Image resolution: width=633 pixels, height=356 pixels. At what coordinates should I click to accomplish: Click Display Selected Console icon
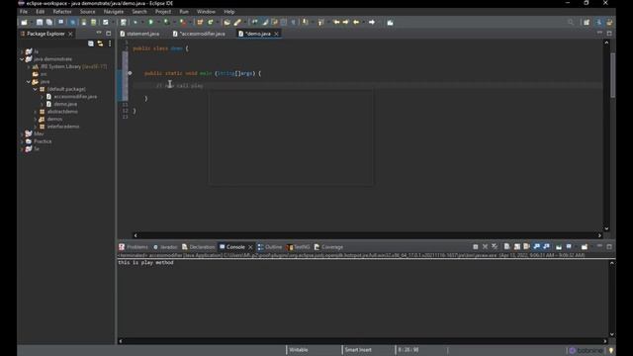coord(569,246)
